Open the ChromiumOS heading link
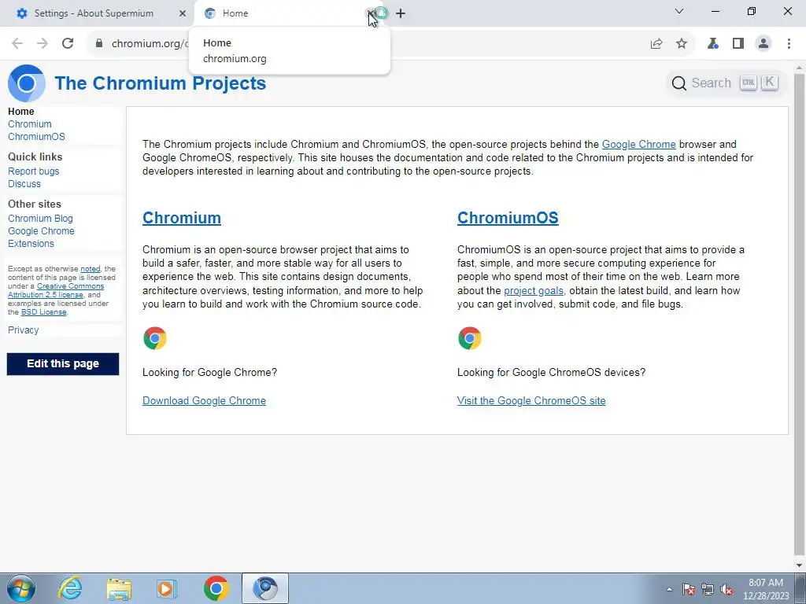806x604 pixels. (508, 218)
